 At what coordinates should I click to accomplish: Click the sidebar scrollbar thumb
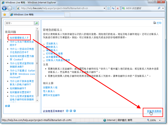[x=37, y=63]
